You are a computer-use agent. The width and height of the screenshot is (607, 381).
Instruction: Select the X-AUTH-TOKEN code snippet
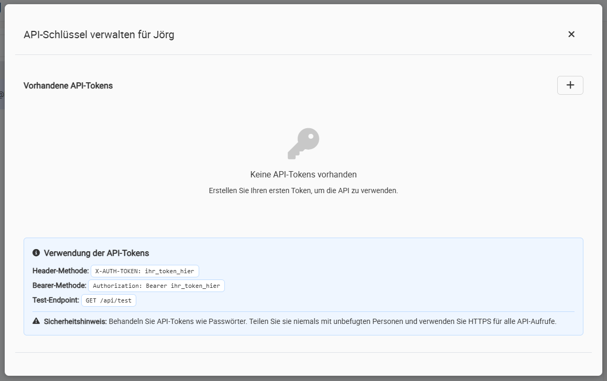145,271
